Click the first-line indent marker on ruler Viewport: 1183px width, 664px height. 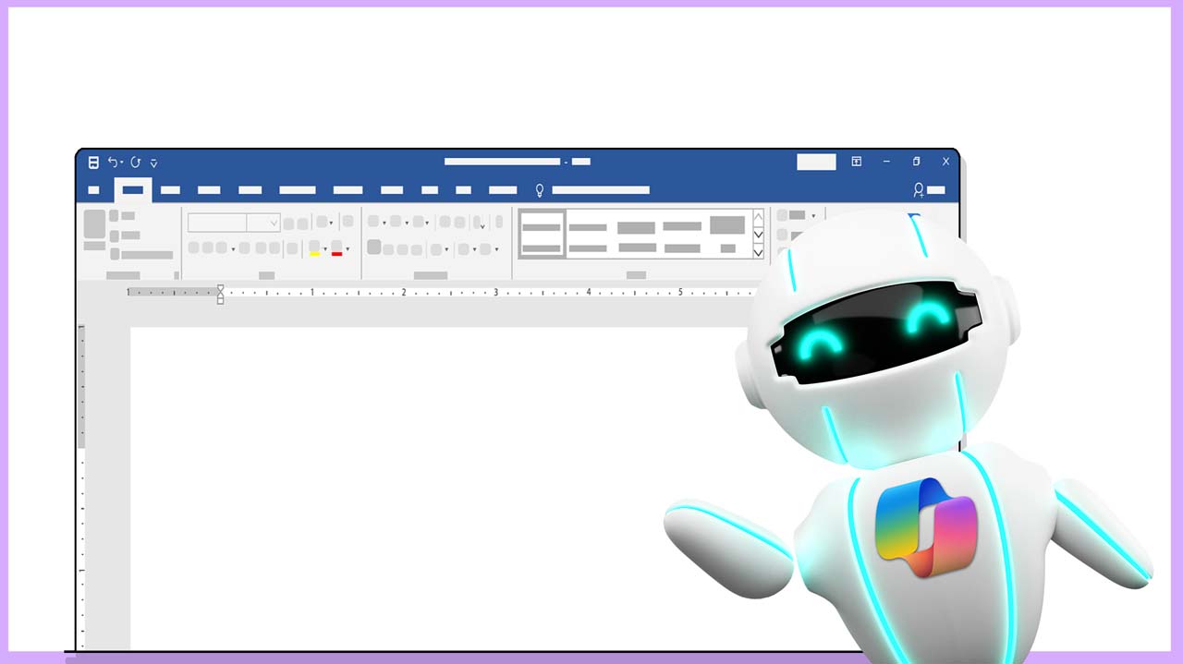click(220, 288)
